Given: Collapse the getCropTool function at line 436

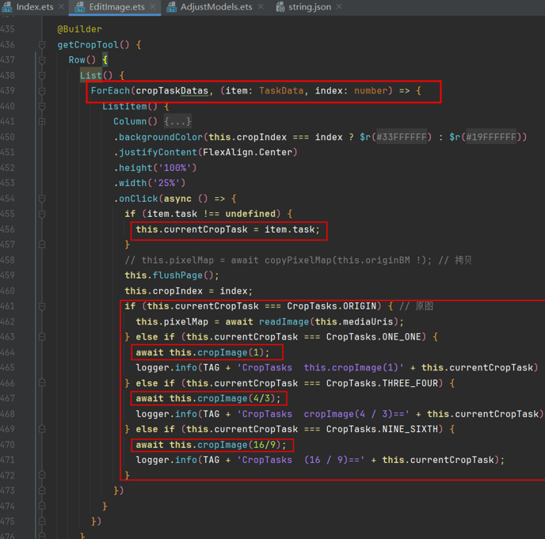Looking at the screenshot, I should pos(42,45).
